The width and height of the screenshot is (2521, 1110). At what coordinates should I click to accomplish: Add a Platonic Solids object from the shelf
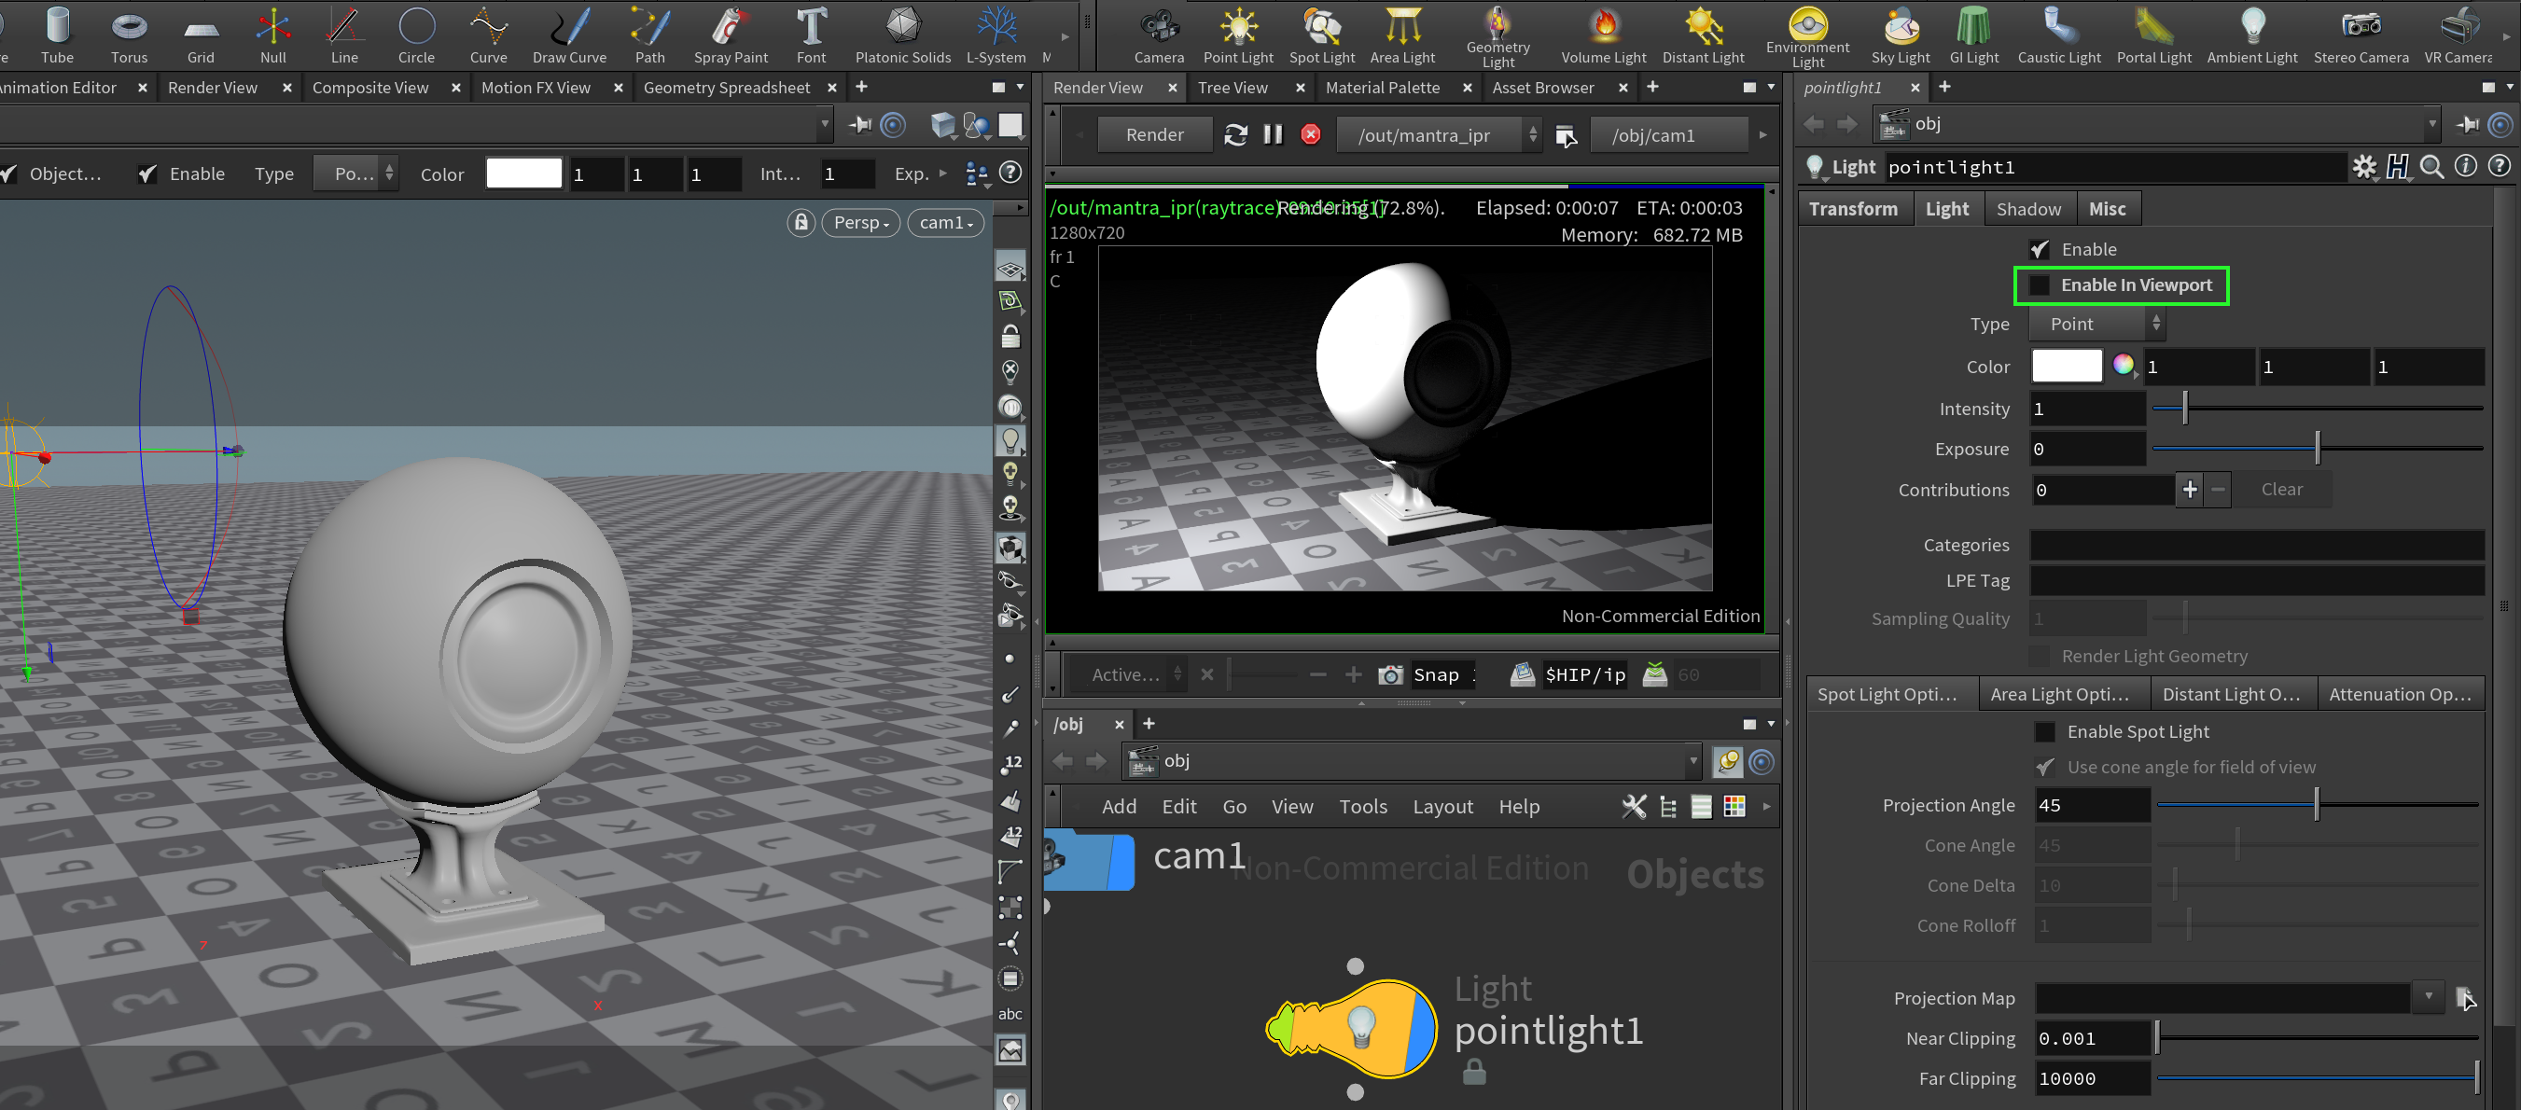901,35
